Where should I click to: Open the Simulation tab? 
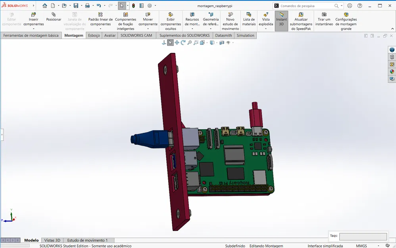246,35
